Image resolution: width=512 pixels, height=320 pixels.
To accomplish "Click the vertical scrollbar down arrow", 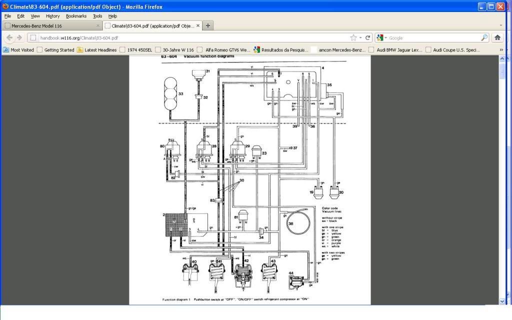I will pos(503,301).
